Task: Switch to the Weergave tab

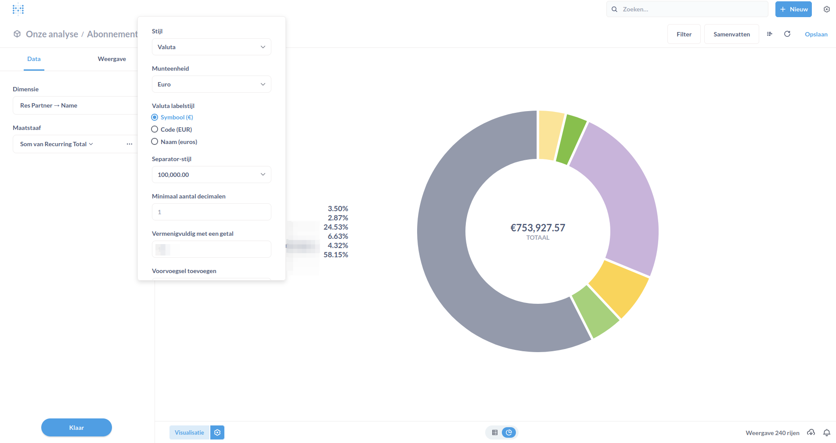Action: pyautogui.click(x=112, y=59)
